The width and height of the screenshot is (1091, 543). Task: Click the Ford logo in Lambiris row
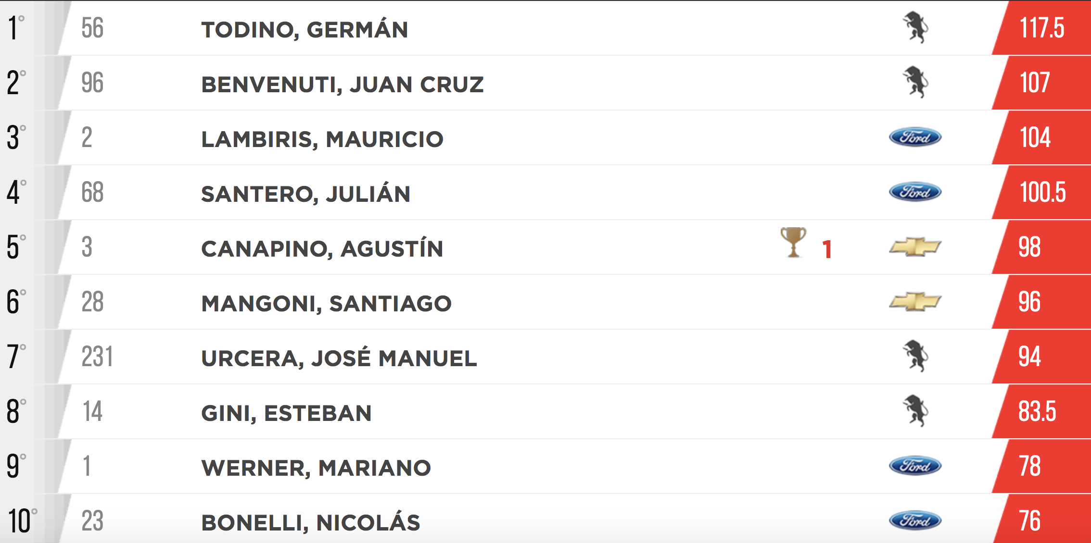915,137
